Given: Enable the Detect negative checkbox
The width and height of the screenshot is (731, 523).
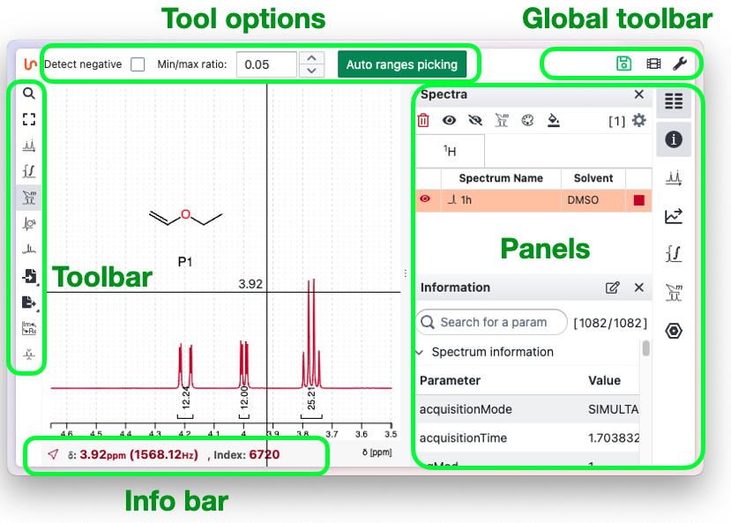Looking at the screenshot, I should click(x=138, y=64).
